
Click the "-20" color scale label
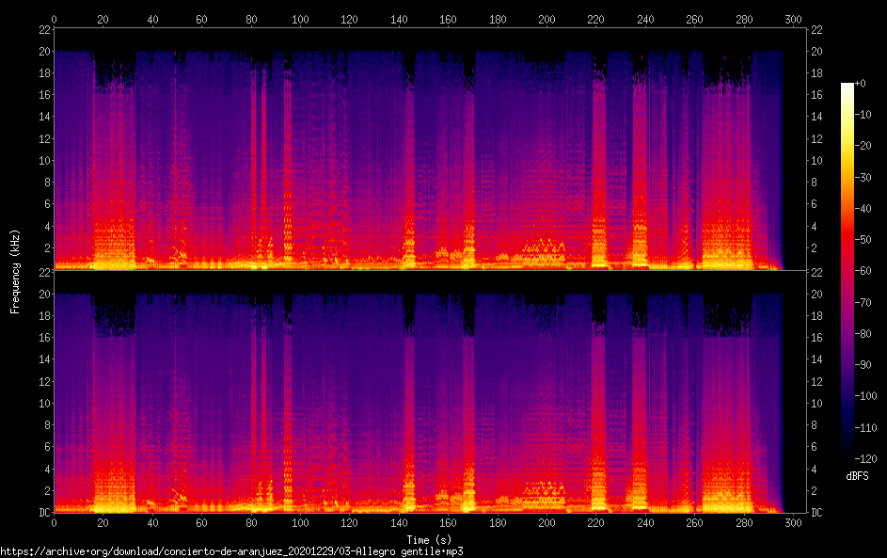point(863,146)
